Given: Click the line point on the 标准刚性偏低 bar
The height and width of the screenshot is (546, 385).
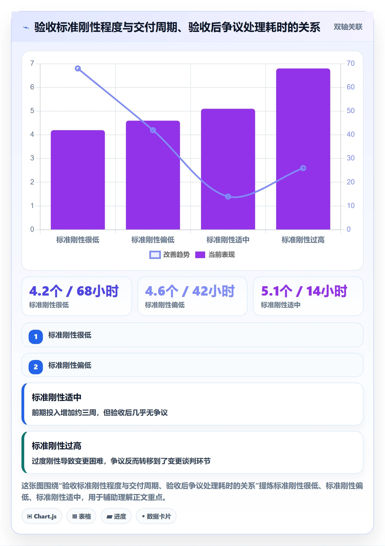Looking at the screenshot, I should pyautogui.click(x=153, y=130).
